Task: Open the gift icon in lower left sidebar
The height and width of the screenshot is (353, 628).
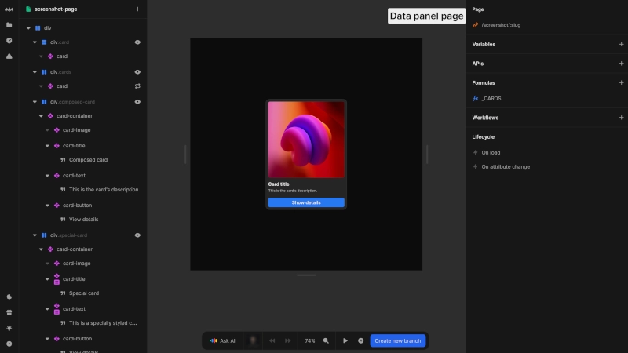Action: click(9, 312)
